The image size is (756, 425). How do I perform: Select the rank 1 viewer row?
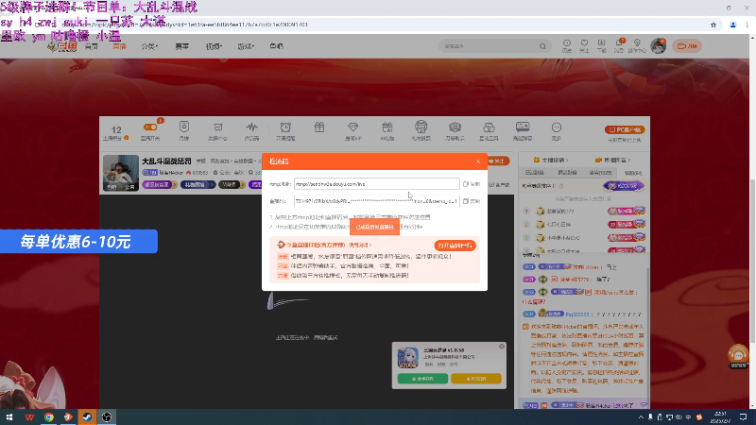[x=583, y=211]
